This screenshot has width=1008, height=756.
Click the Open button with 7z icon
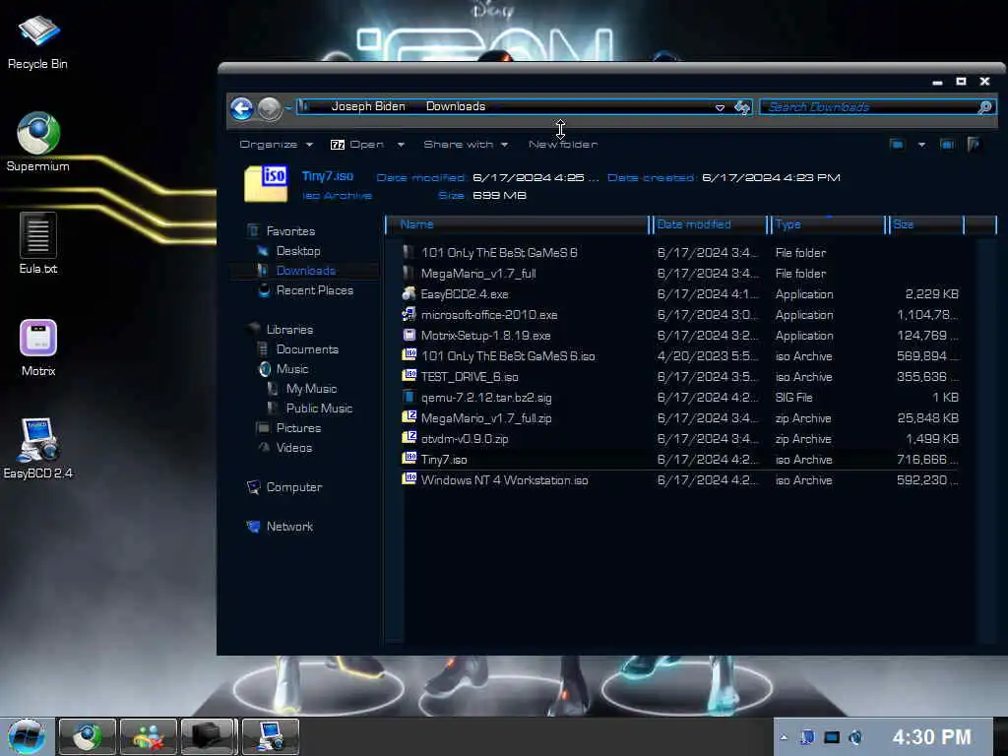point(356,145)
